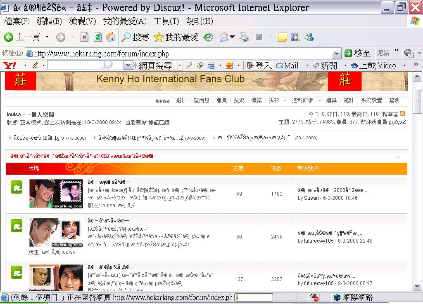Open the 檔案(F) menu
423x304 pixels.
pos(17,21)
